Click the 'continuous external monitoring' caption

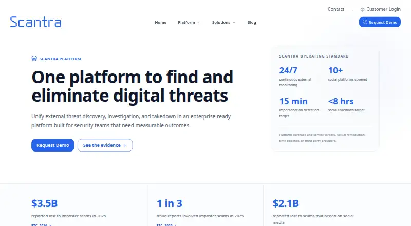point(295,82)
